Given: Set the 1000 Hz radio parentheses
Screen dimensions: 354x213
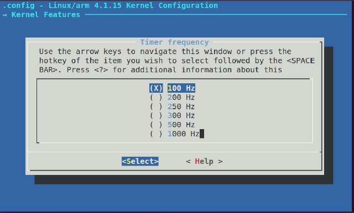Looking at the screenshot, I should tap(156, 134).
